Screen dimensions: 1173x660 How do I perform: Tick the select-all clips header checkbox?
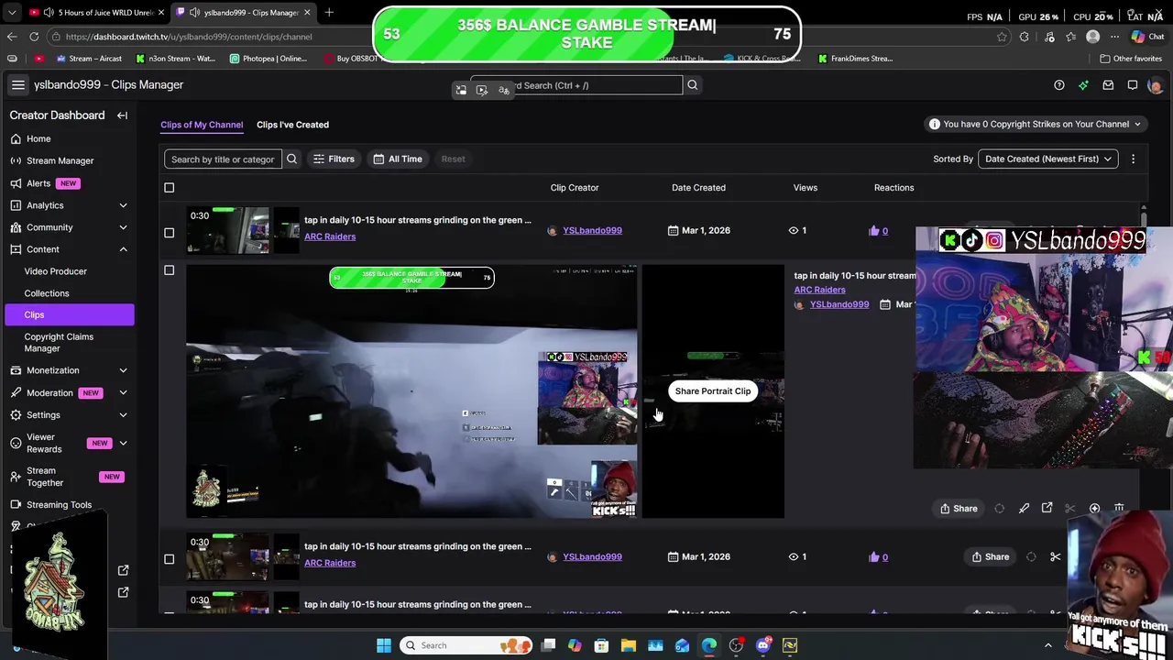pyautogui.click(x=169, y=188)
